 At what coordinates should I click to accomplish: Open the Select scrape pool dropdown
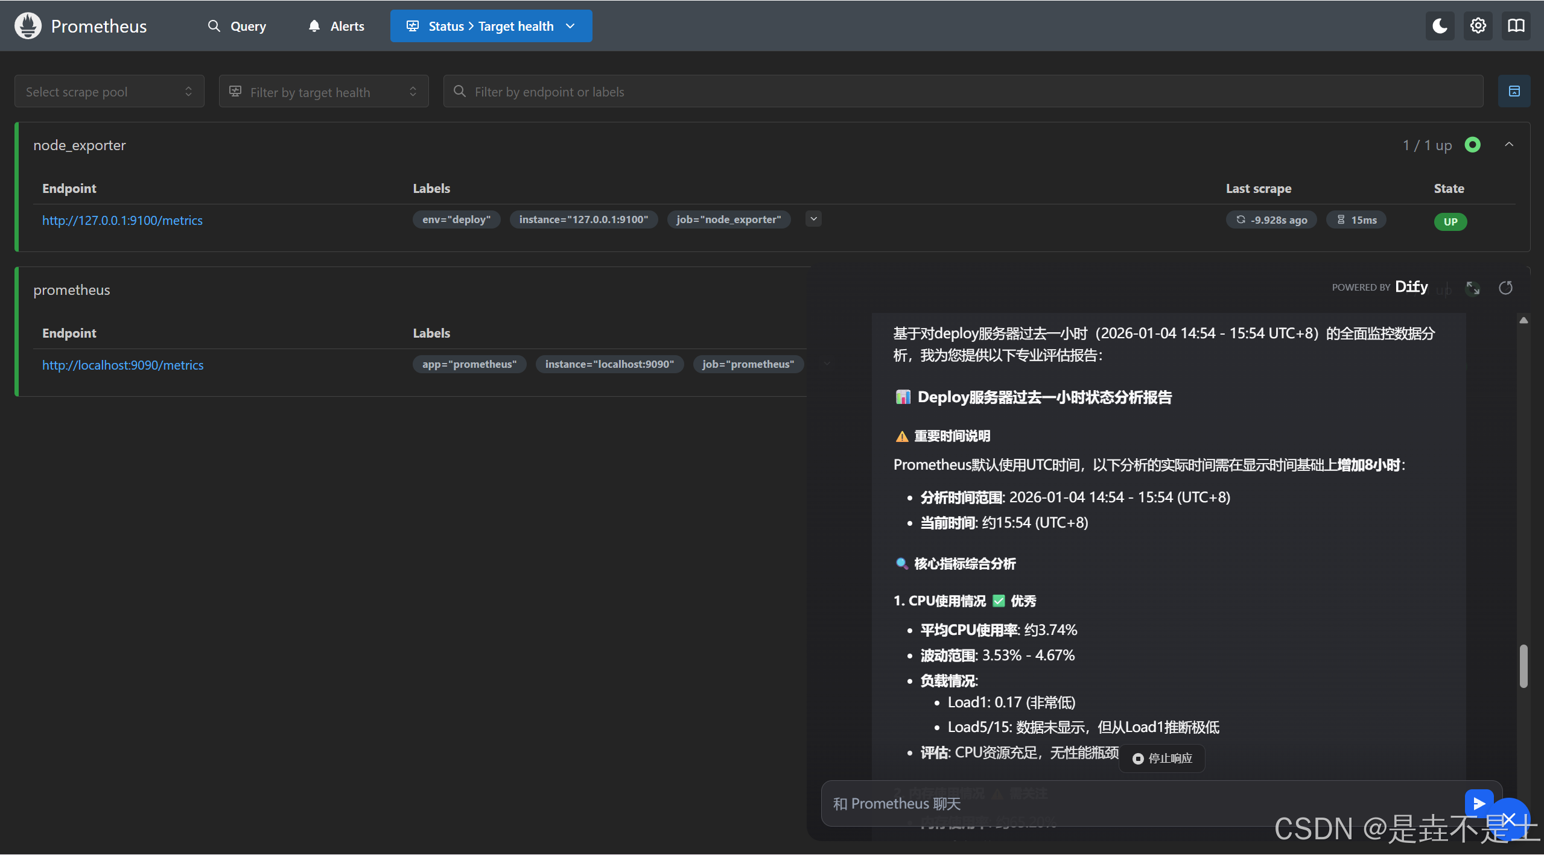(109, 92)
